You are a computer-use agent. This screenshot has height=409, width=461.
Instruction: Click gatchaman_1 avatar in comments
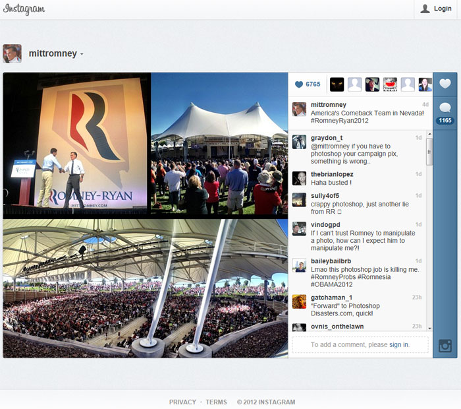(299, 301)
